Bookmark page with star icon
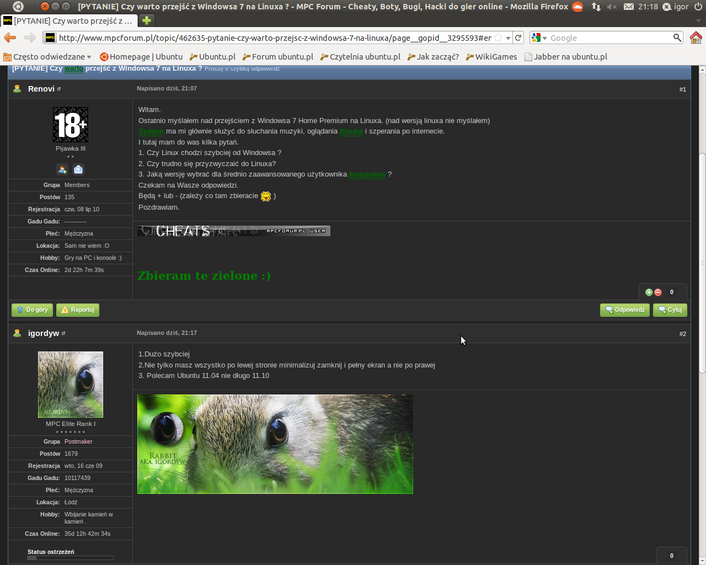The image size is (706, 565). [498, 38]
